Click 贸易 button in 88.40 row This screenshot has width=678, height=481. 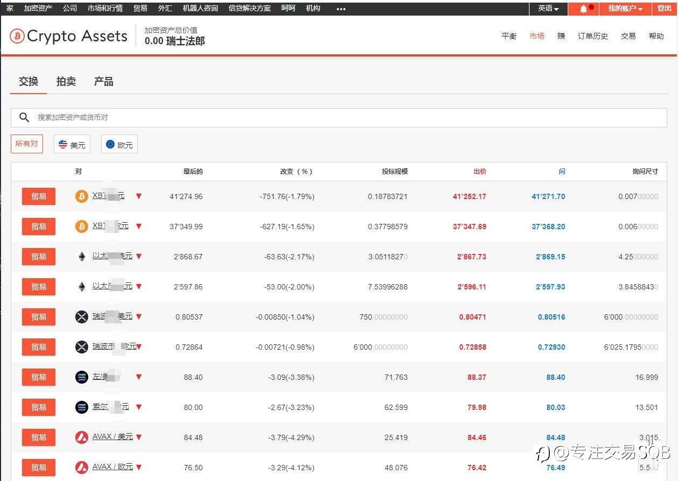pos(39,377)
